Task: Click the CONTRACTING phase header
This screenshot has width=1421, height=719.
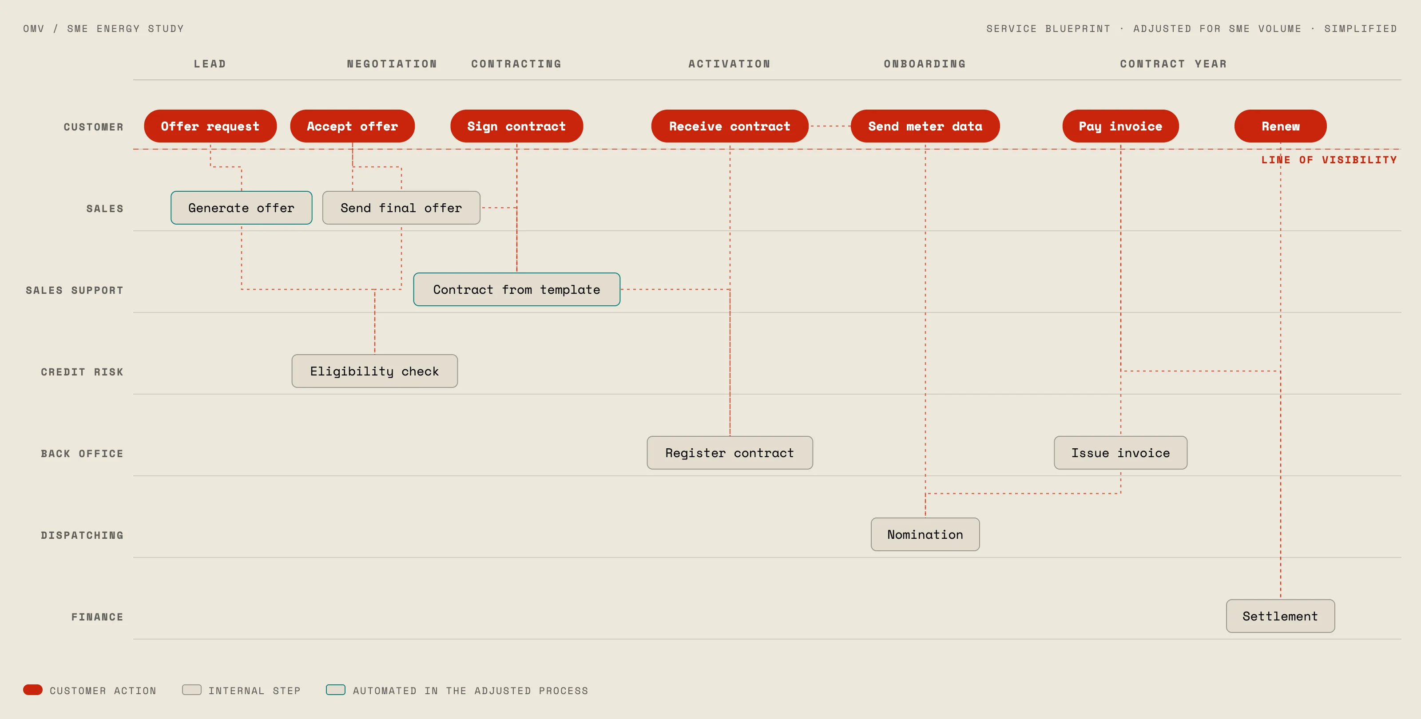Action: click(x=516, y=64)
